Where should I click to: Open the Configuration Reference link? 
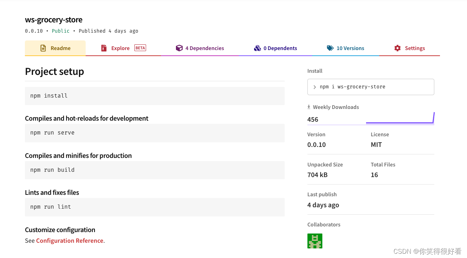(x=70, y=241)
